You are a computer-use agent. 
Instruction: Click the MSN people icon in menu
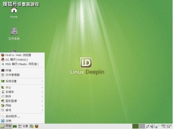click(3, 64)
